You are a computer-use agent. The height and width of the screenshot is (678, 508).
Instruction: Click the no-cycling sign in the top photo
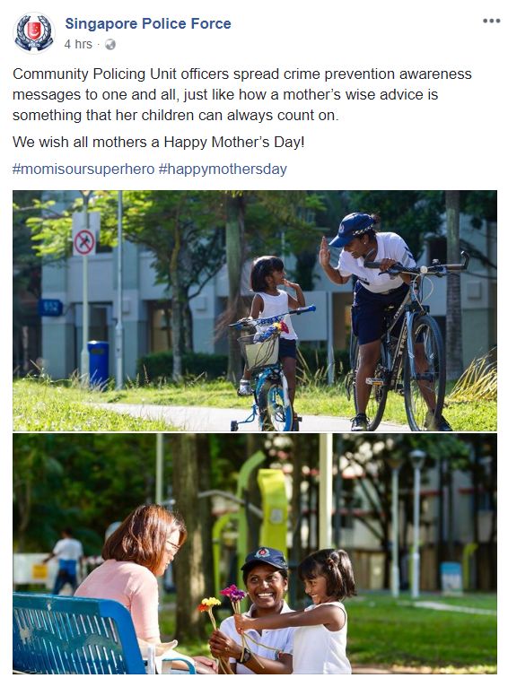[84, 242]
